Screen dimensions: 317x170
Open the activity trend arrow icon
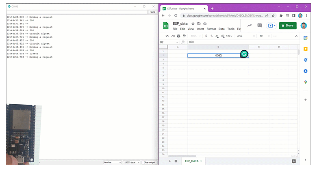(249, 25)
